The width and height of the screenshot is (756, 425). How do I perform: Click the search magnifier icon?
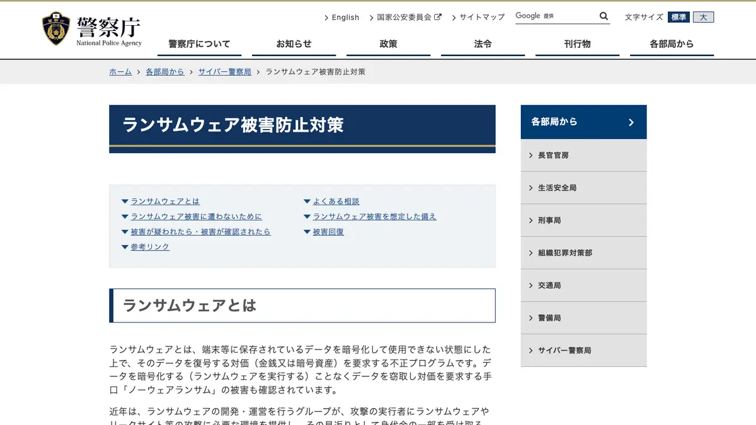(x=604, y=16)
